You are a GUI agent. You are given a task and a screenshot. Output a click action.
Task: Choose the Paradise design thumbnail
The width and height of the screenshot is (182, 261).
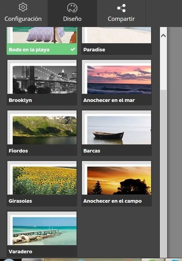pos(117,35)
